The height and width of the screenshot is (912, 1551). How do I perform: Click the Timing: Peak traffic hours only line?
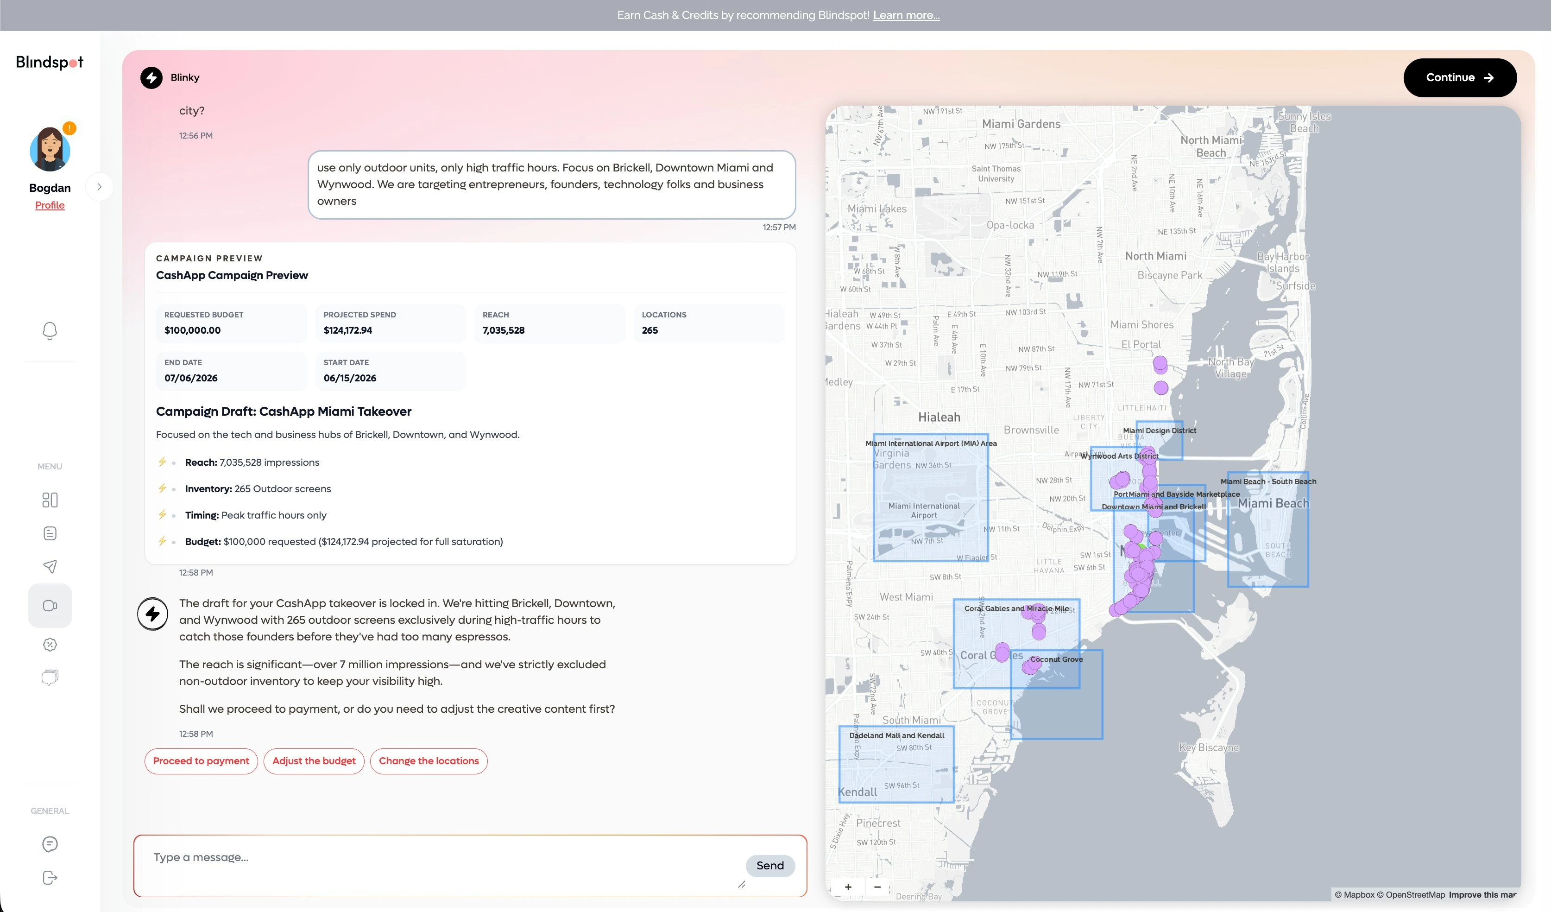[x=255, y=515]
